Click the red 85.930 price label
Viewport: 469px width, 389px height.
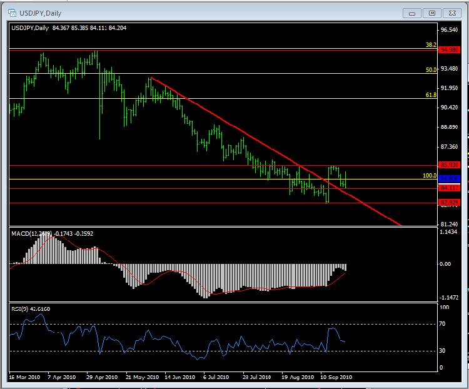tap(449, 165)
